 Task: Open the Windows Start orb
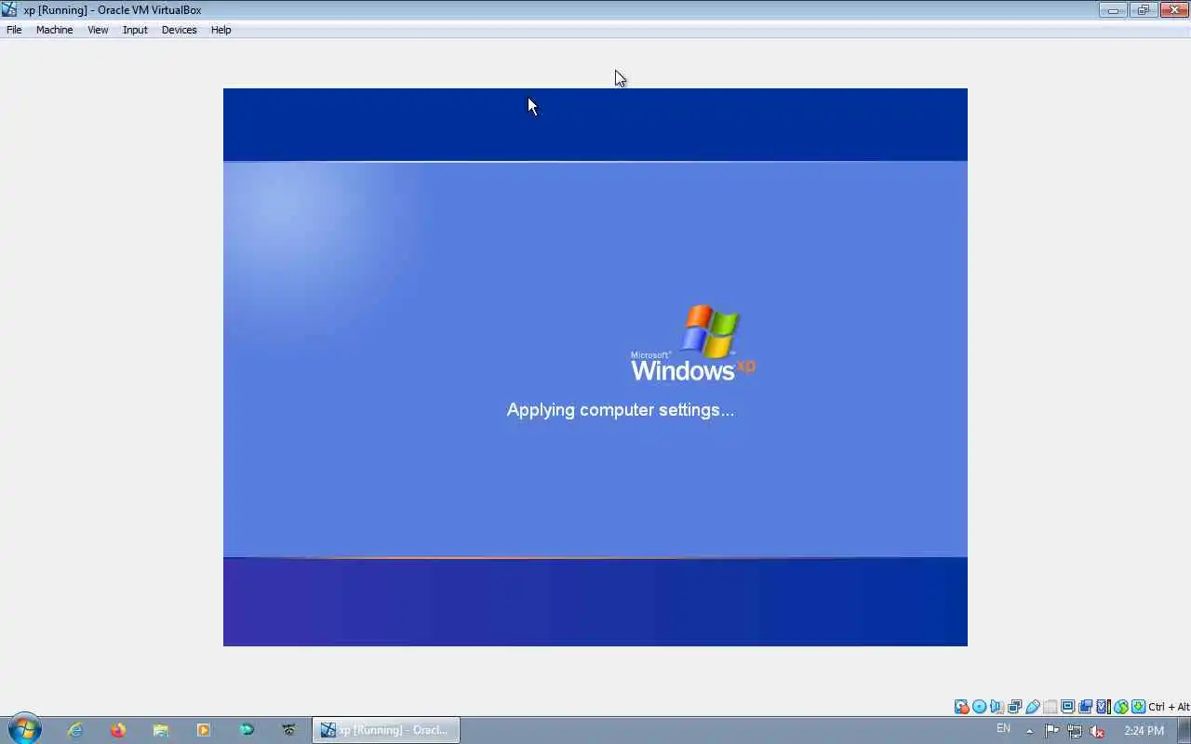(23, 729)
